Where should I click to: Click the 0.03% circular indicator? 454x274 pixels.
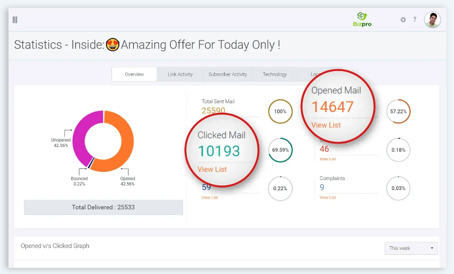398,188
